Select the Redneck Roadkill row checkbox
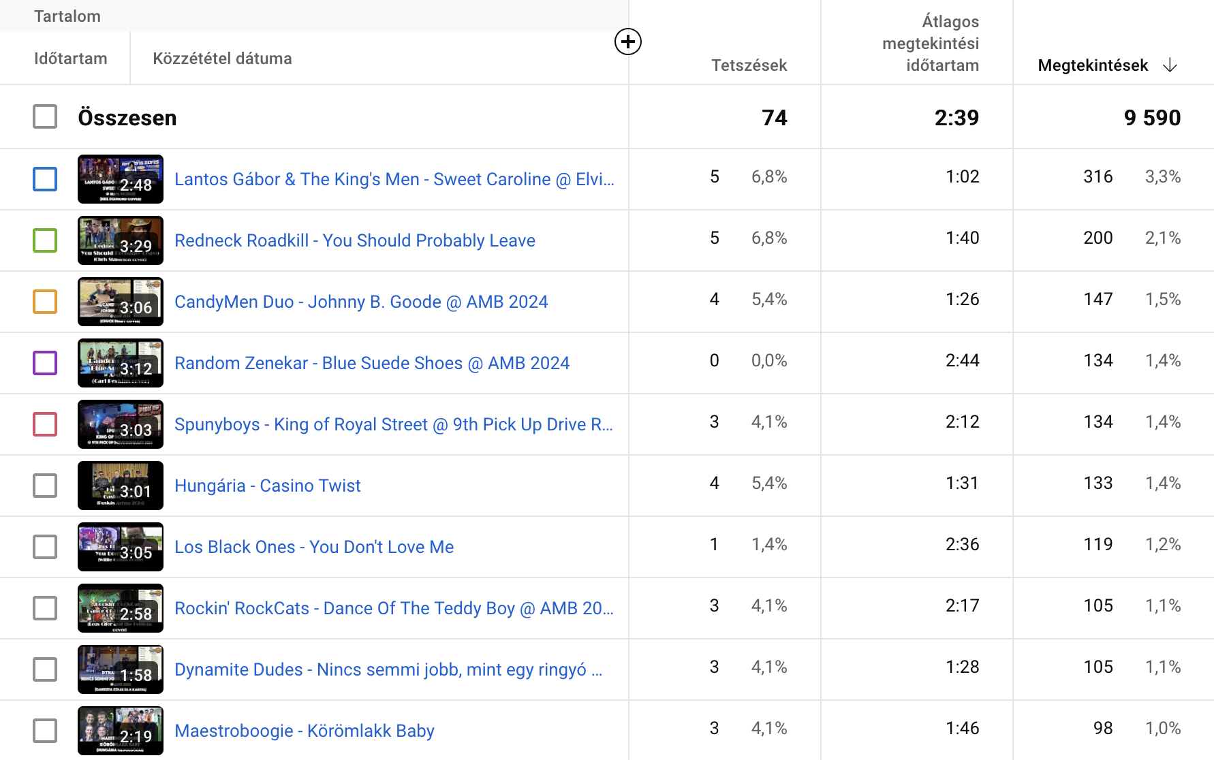 (x=45, y=240)
